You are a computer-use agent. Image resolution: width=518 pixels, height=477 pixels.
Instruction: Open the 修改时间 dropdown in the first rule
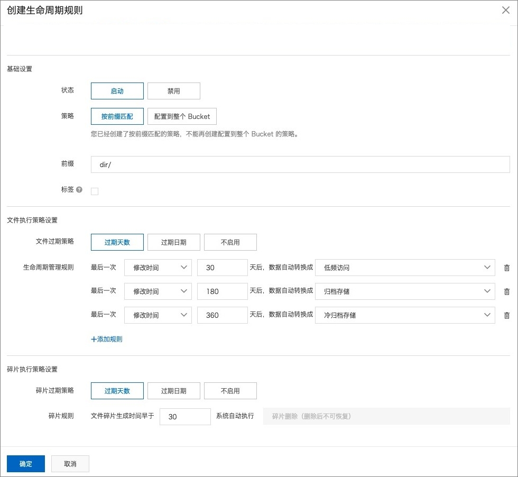(158, 268)
